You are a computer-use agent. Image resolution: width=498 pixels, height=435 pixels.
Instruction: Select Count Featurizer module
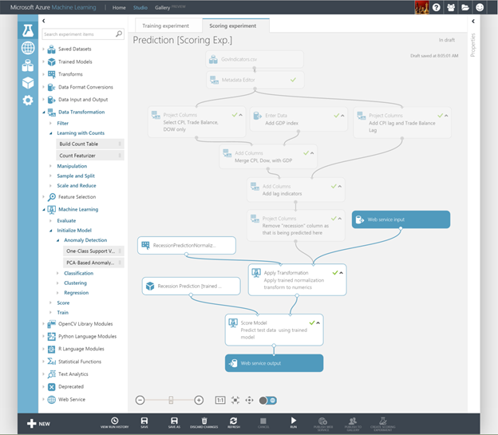coord(90,156)
